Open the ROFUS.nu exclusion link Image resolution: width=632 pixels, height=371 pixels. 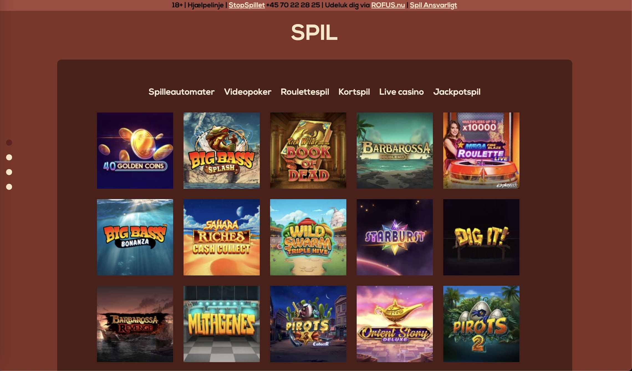tap(388, 5)
